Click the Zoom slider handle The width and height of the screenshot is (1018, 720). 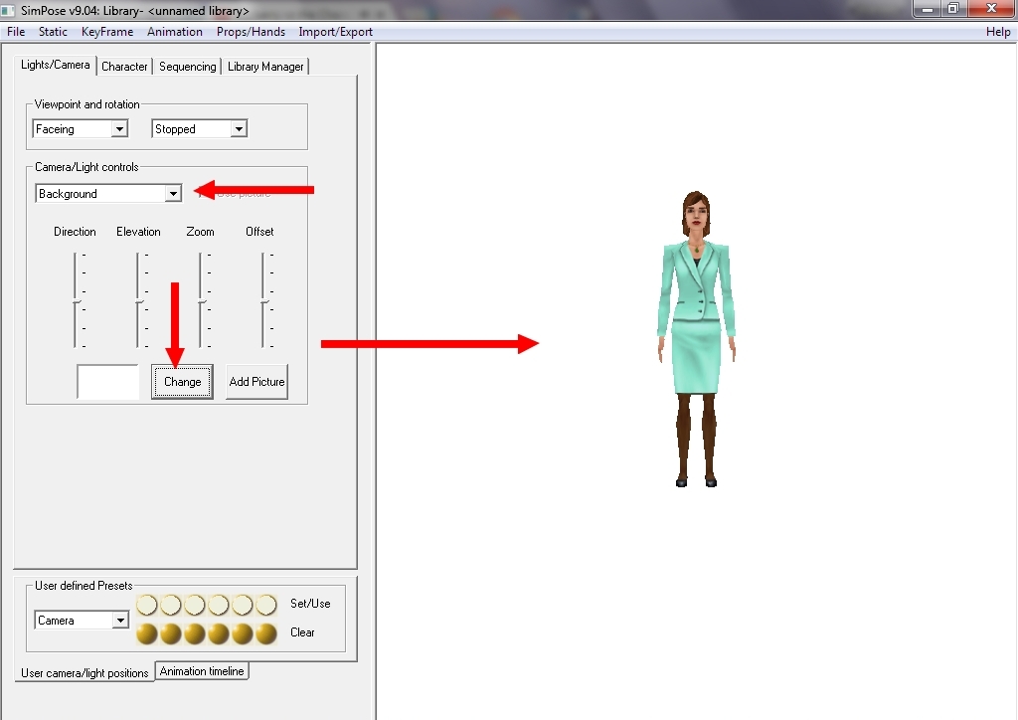pos(201,299)
